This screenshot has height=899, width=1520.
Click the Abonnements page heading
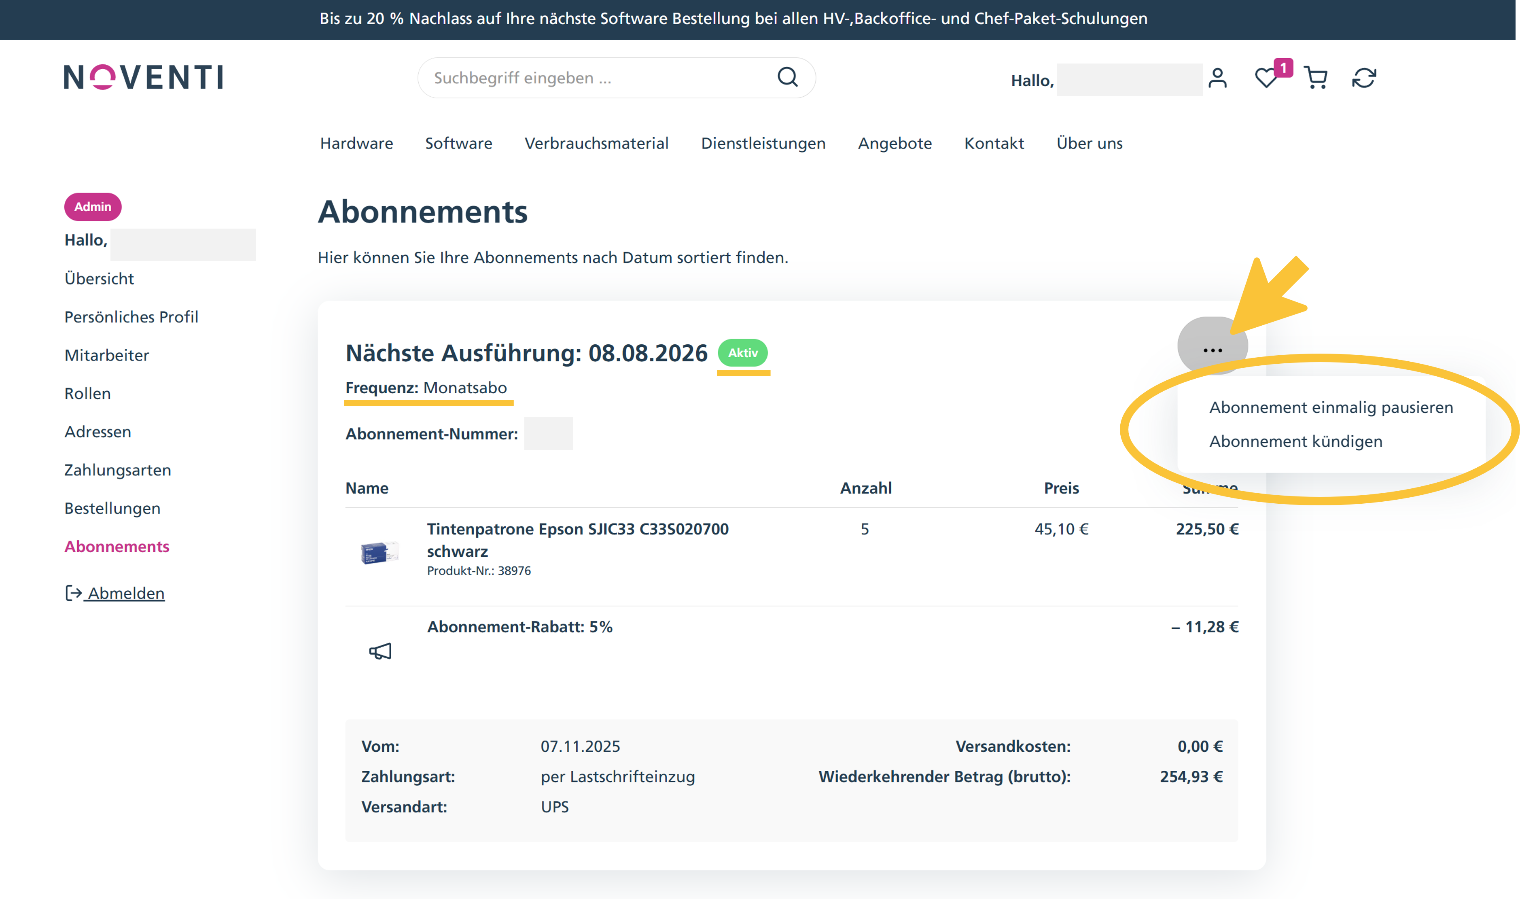(423, 212)
